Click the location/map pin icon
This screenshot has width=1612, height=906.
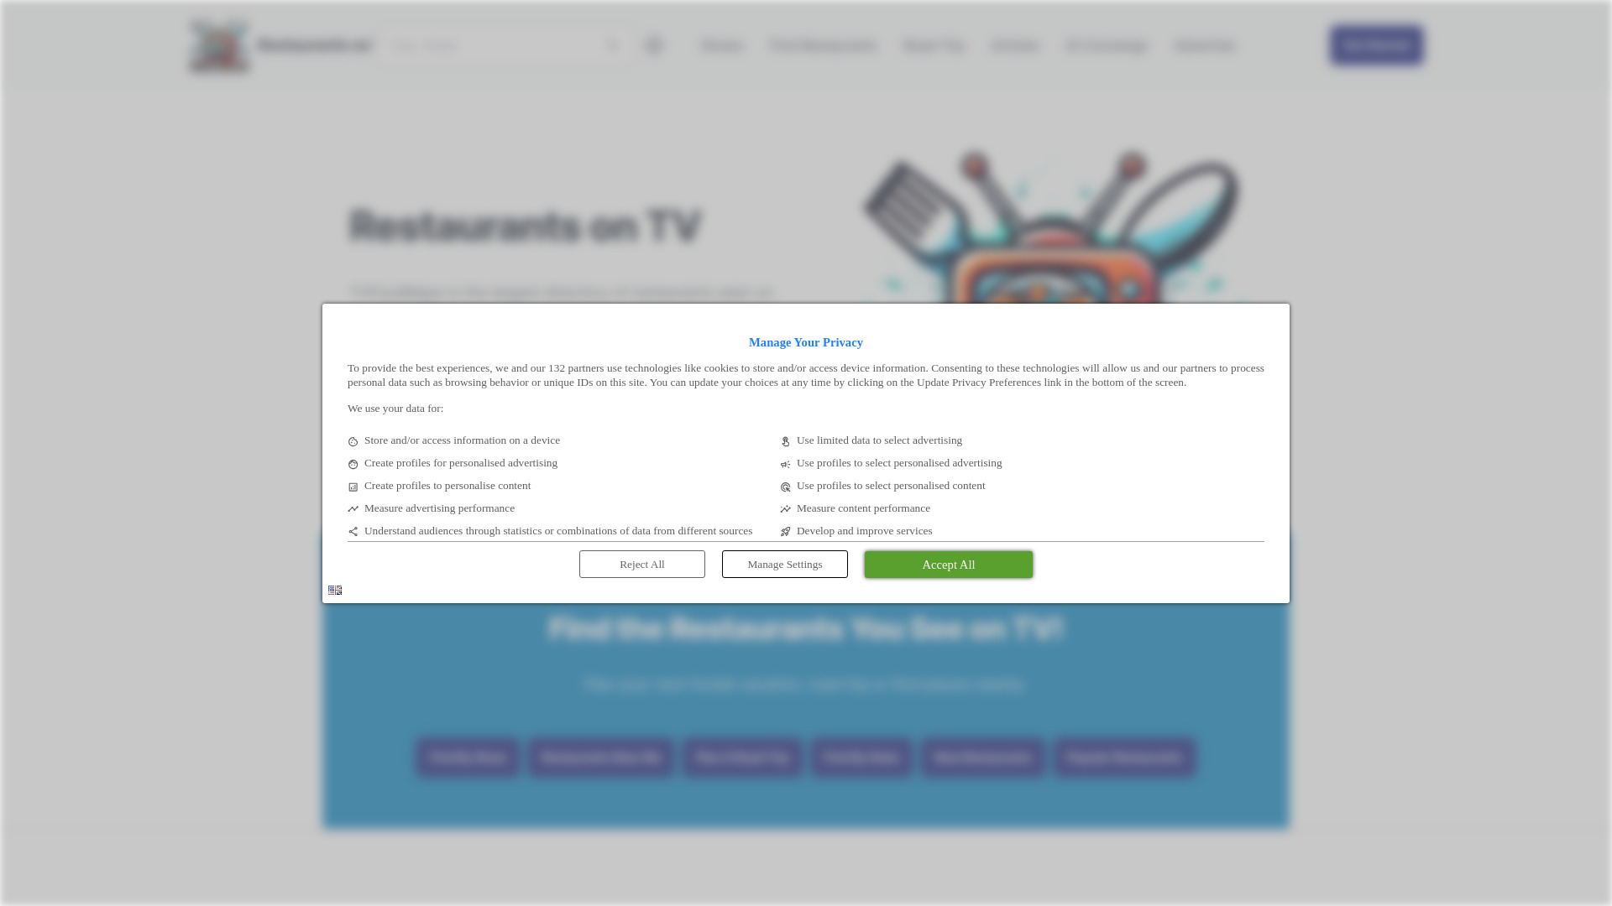[x=654, y=45]
